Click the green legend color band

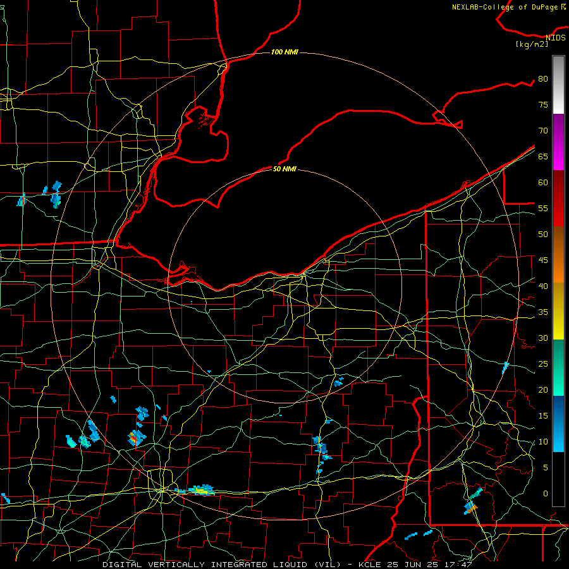(x=558, y=367)
